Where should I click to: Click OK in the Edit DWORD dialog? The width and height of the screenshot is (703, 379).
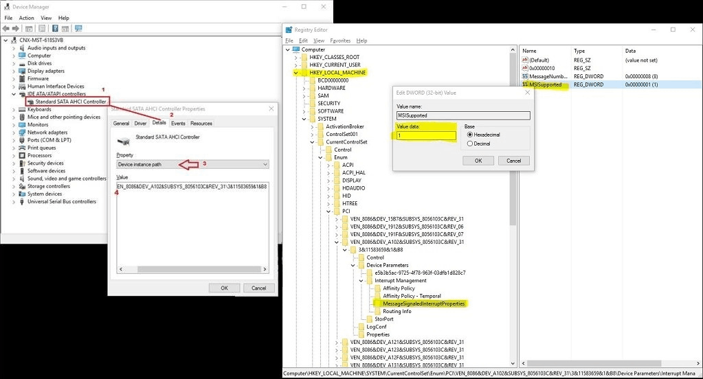(478, 161)
